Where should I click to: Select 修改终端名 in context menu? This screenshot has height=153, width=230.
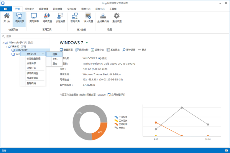click(x=33, y=78)
